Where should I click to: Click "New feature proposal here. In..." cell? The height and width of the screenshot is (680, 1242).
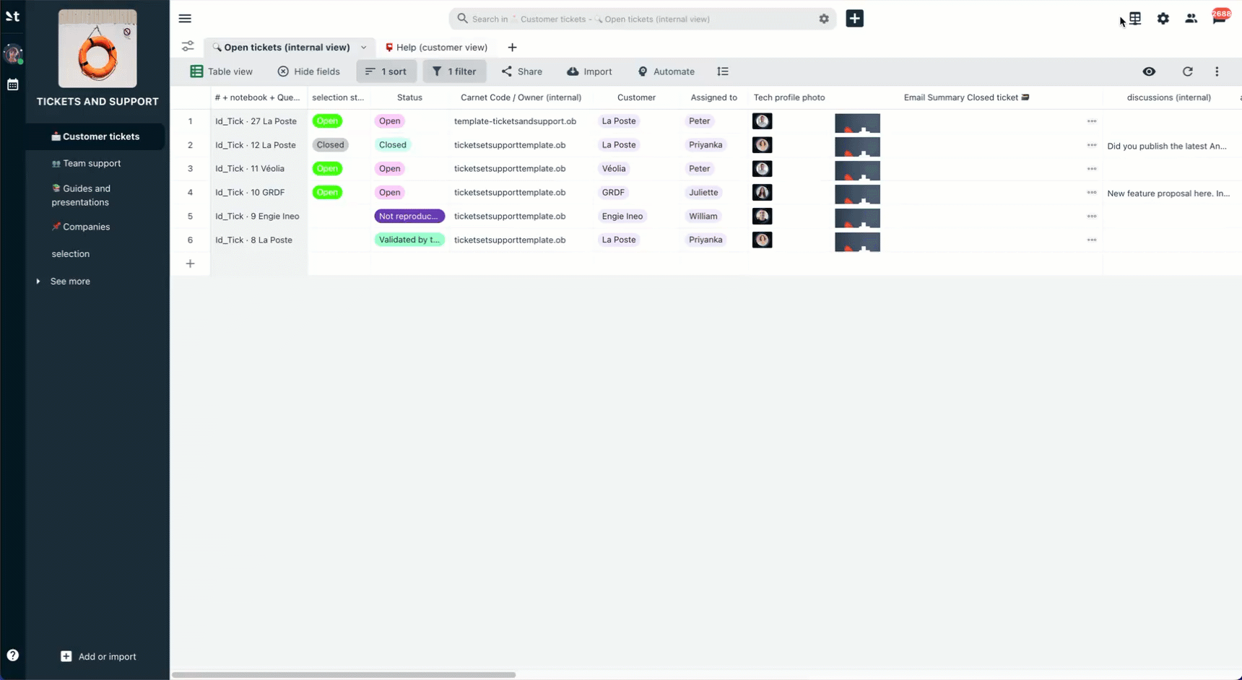pos(1168,193)
